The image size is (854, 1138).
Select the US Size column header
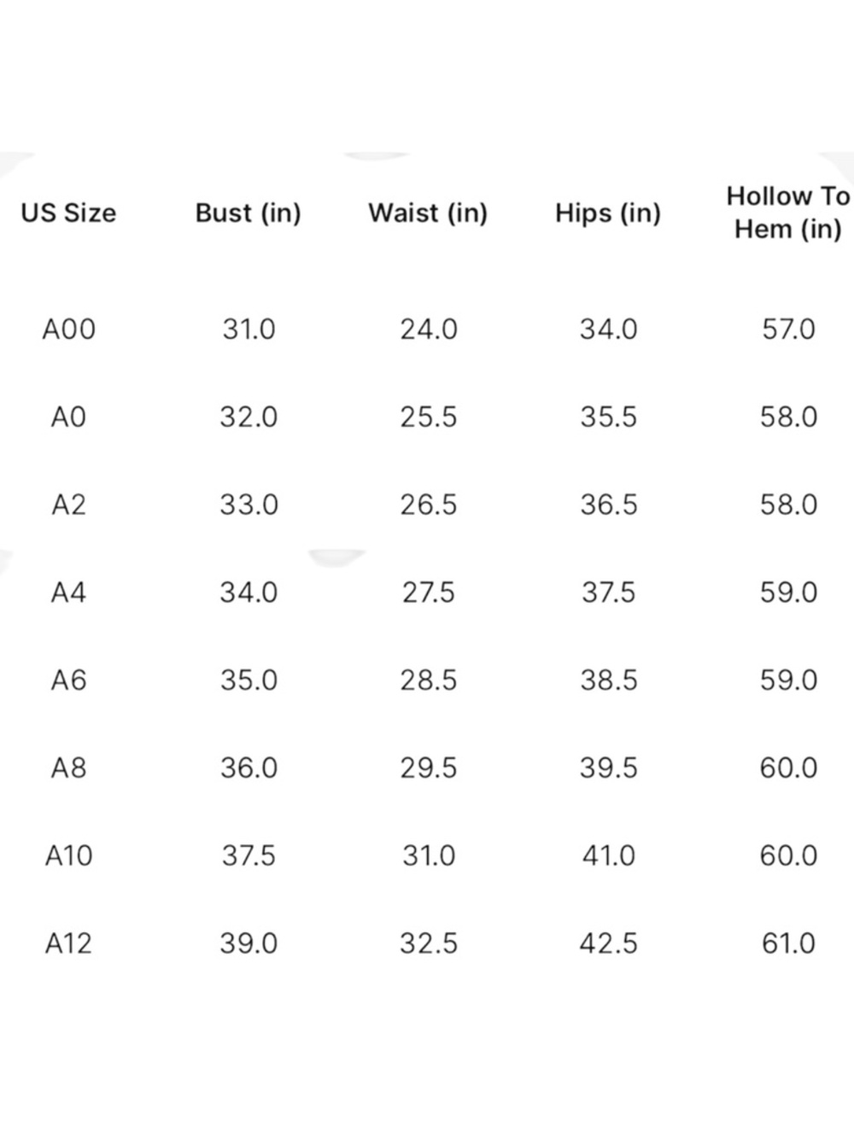68,213
